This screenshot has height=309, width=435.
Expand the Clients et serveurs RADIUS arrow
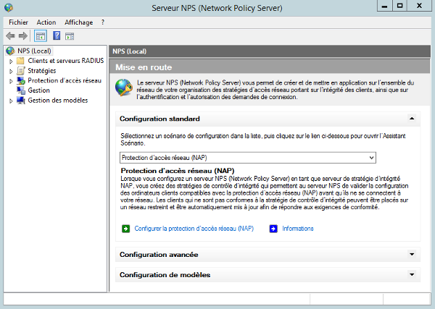coord(11,61)
